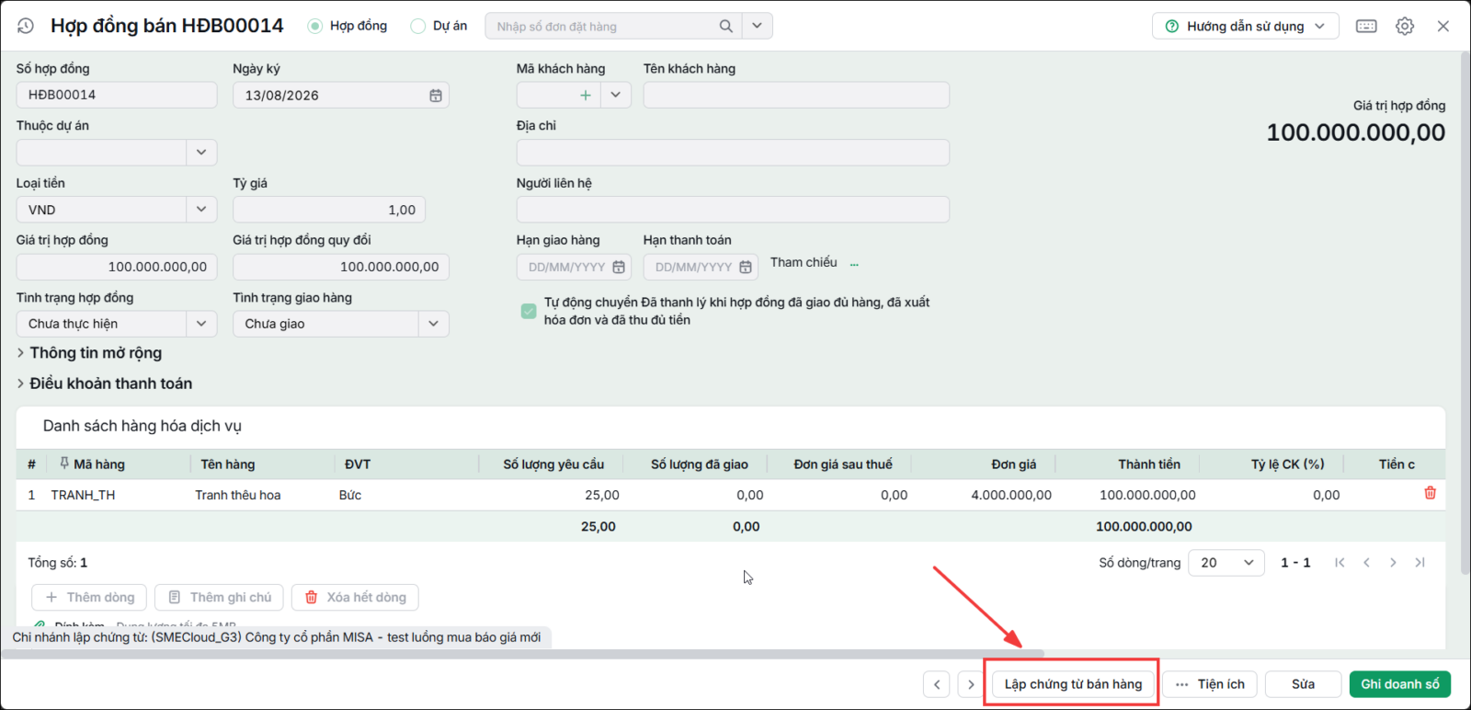Open calendar for Hạn giao hàng
Viewport: 1471px width, 710px height.
click(619, 267)
